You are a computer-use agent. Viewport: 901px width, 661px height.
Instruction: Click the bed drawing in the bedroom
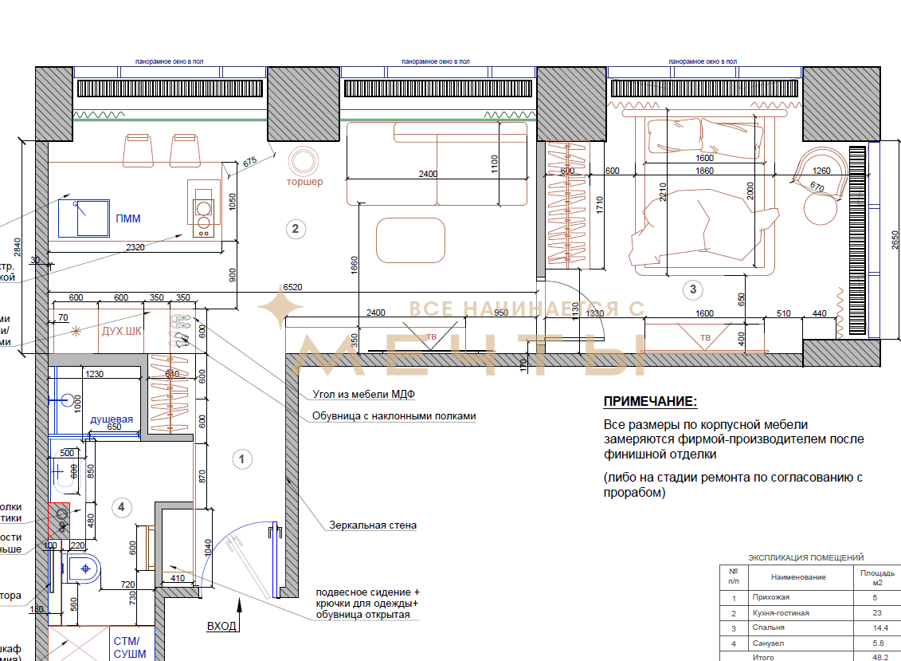click(x=704, y=227)
